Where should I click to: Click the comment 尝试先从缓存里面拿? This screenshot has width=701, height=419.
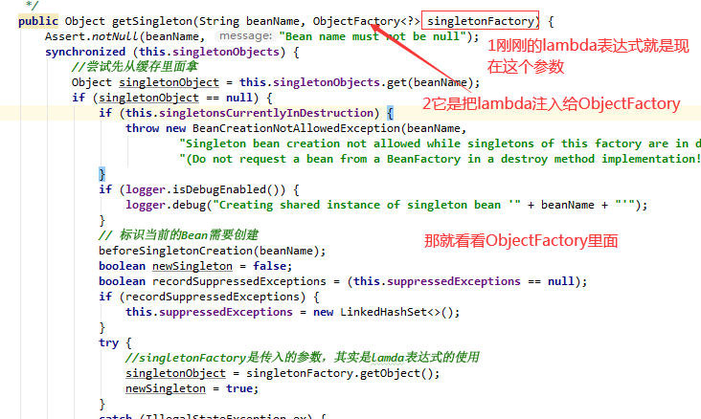tap(134, 67)
